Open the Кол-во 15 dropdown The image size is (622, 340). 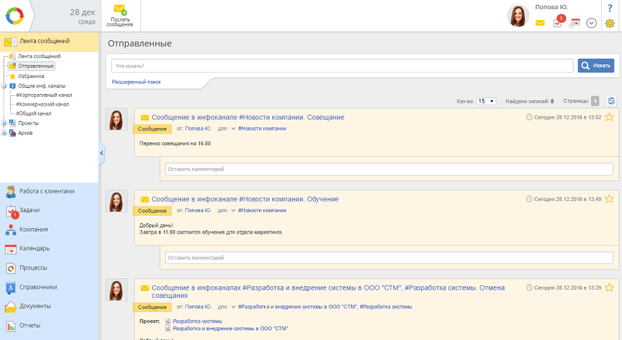(486, 101)
